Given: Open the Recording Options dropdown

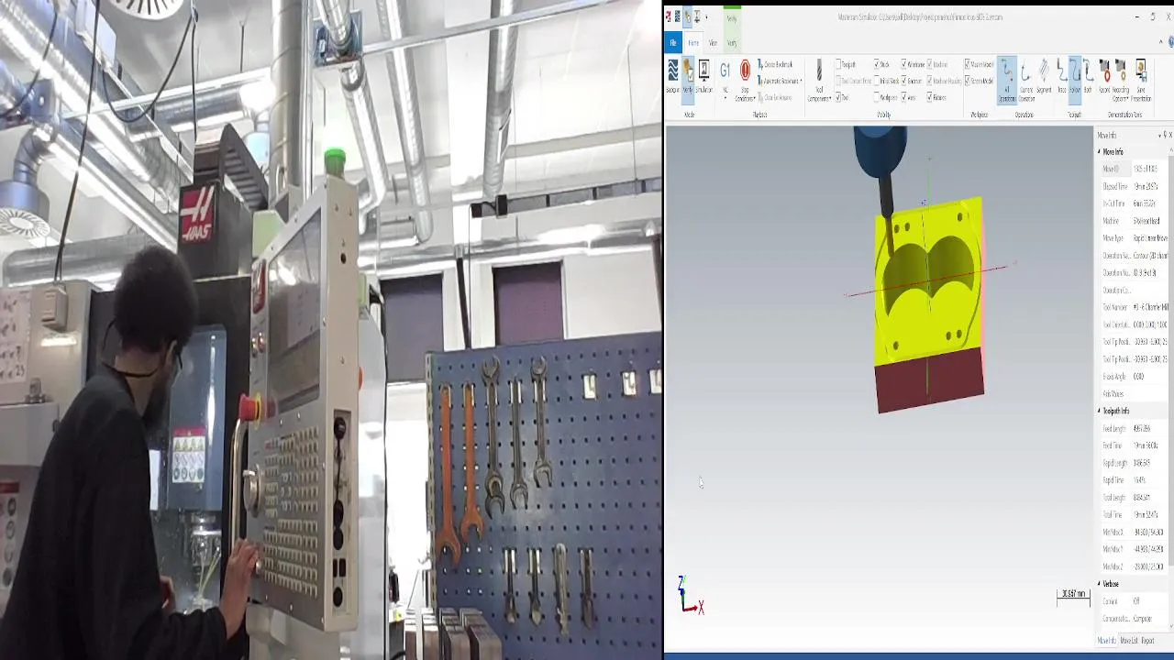Looking at the screenshot, I should (1121, 81).
